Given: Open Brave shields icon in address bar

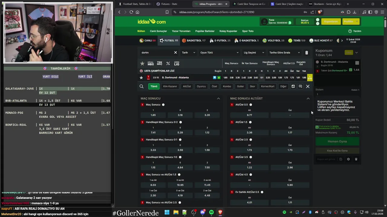Looking at the screenshot, I should (320, 12).
